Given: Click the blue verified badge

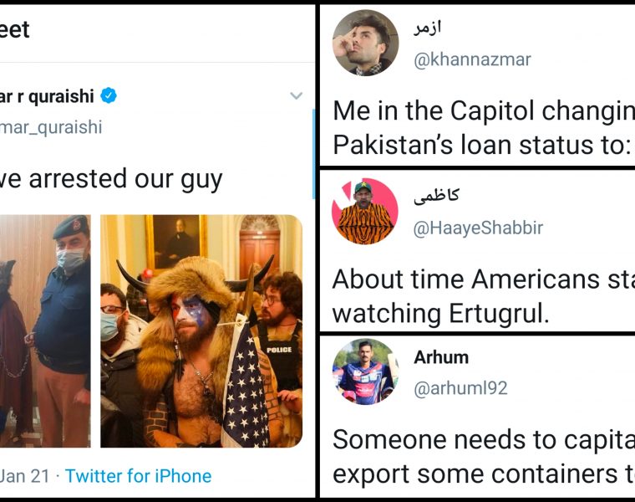Looking at the screenshot, I should click(x=109, y=96).
